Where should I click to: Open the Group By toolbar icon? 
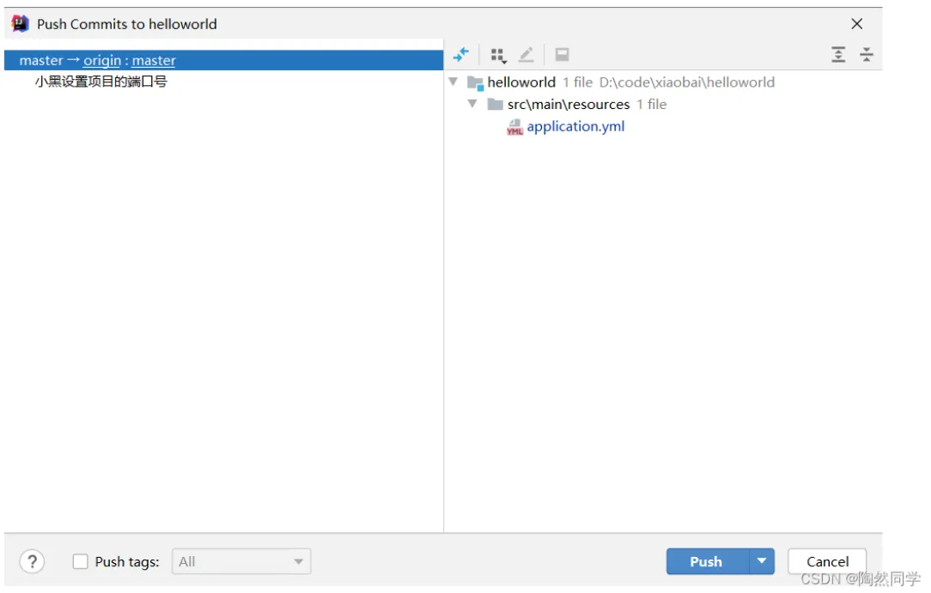tap(498, 55)
